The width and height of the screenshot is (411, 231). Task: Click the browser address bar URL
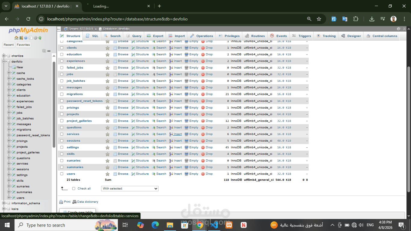(x=117, y=19)
